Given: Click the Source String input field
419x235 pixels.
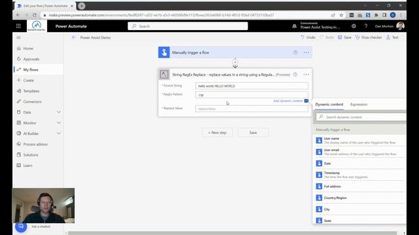Looking at the screenshot, I should coord(251,86).
